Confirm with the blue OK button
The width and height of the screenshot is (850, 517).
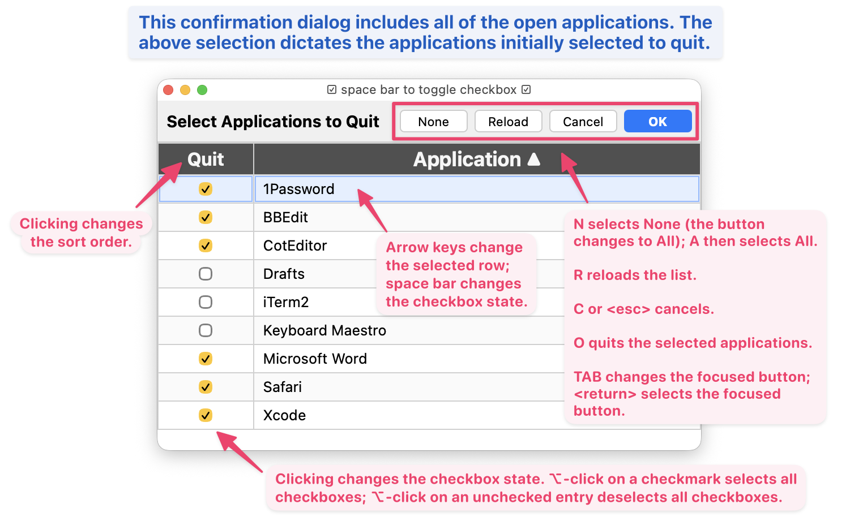(657, 121)
